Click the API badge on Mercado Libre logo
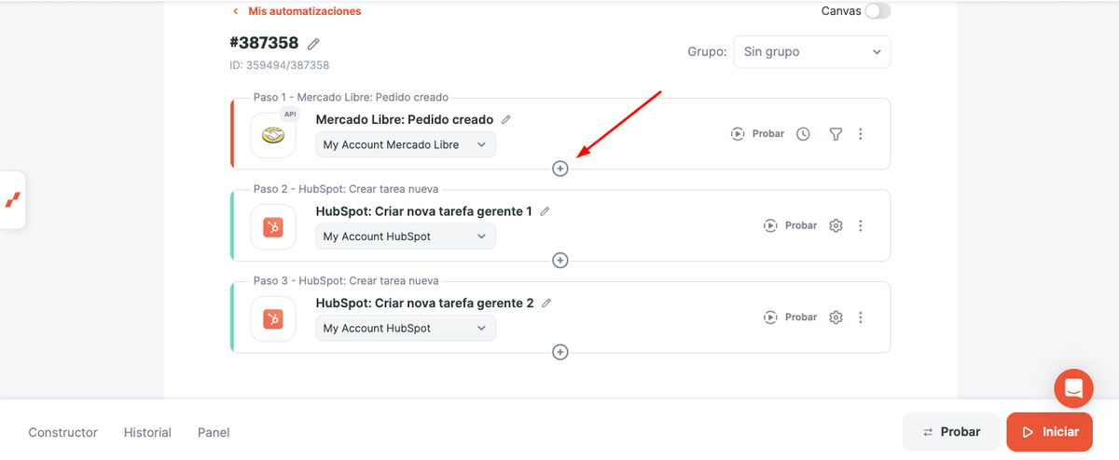This screenshot has width=1119, height=460. [290, 115]
